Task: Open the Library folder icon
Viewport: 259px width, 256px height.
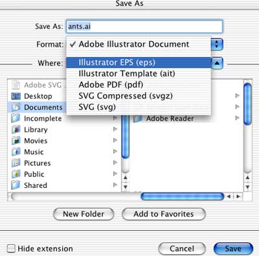Action: tap(16, 130)
